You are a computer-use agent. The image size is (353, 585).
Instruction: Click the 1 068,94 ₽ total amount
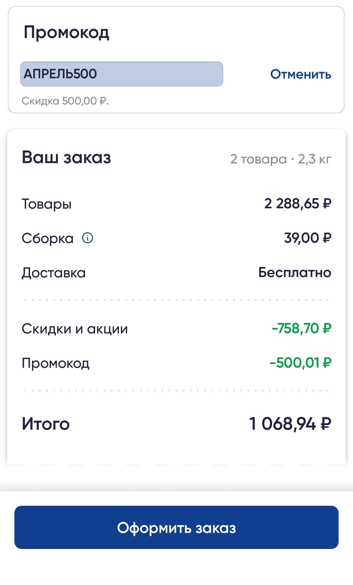(x=290, y=424)
